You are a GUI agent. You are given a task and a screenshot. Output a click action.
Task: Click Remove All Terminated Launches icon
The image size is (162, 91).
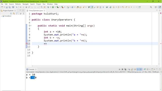(x=125, y=69)
